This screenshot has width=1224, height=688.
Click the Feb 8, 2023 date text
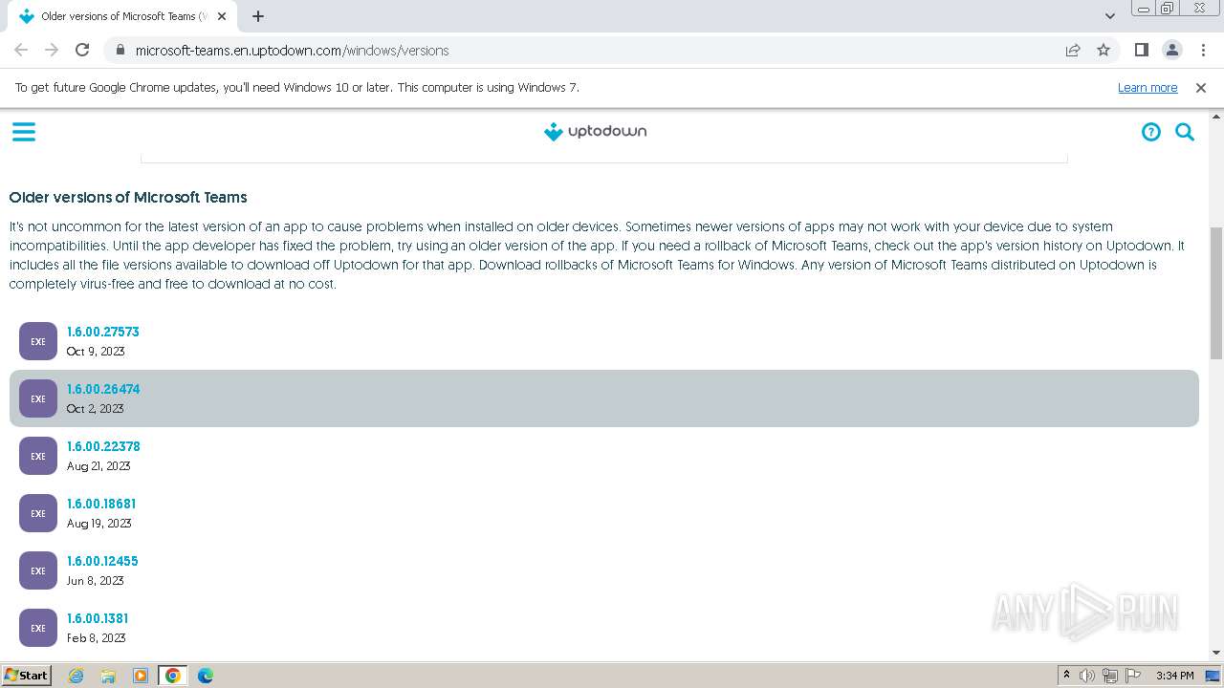[x=96, y=638]
